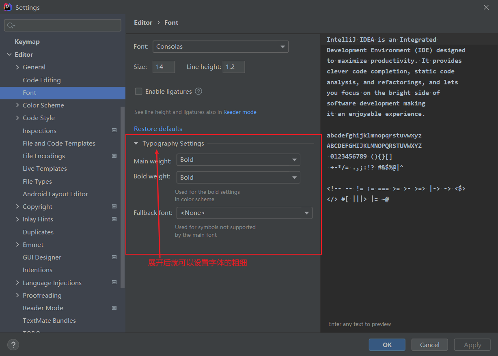
Task: Expand the Language Injections tree node arrow
Action: point(17,283)
